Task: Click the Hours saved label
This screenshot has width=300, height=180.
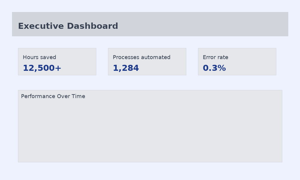Action: pyautogui.click(x=39, y=57)
